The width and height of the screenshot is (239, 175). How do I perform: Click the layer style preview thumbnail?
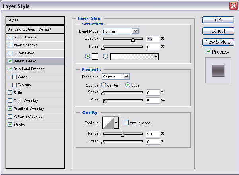click(218, 70)
